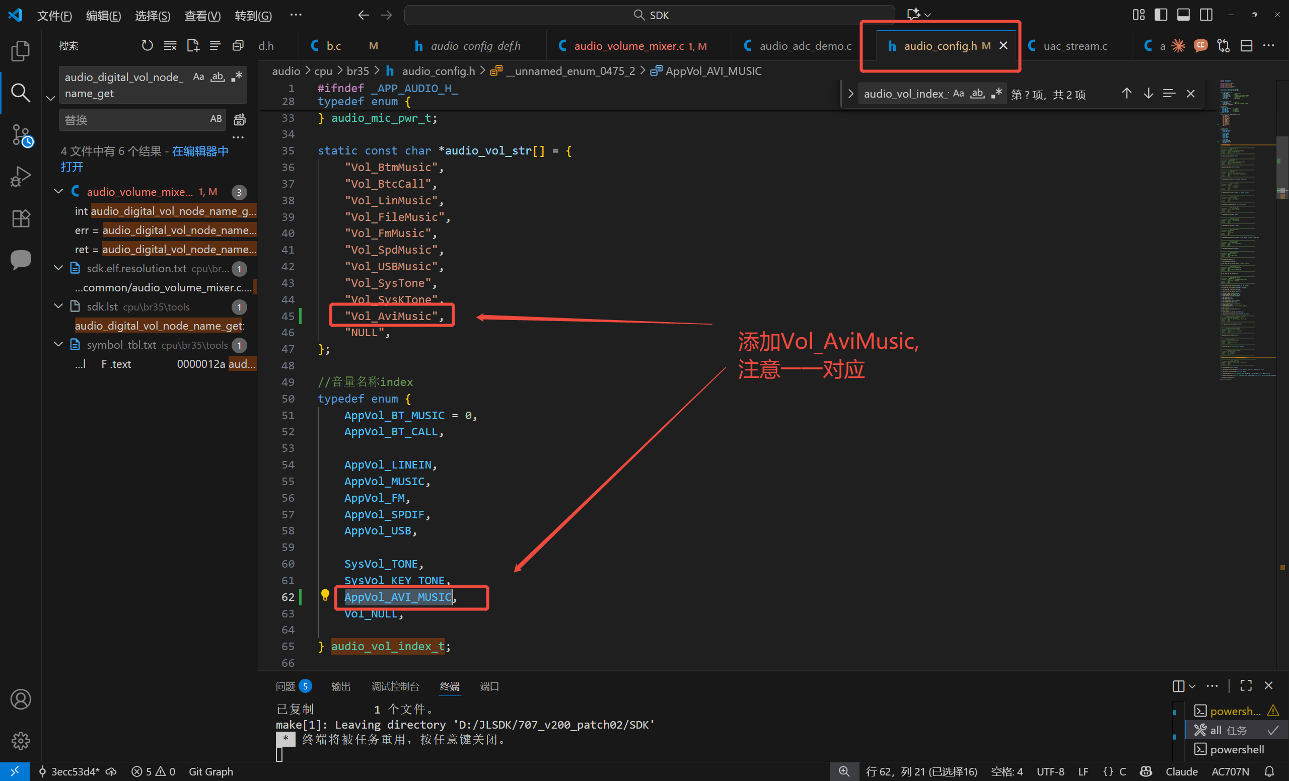Open notifications bell in status bar

[x=1270, y=771]
